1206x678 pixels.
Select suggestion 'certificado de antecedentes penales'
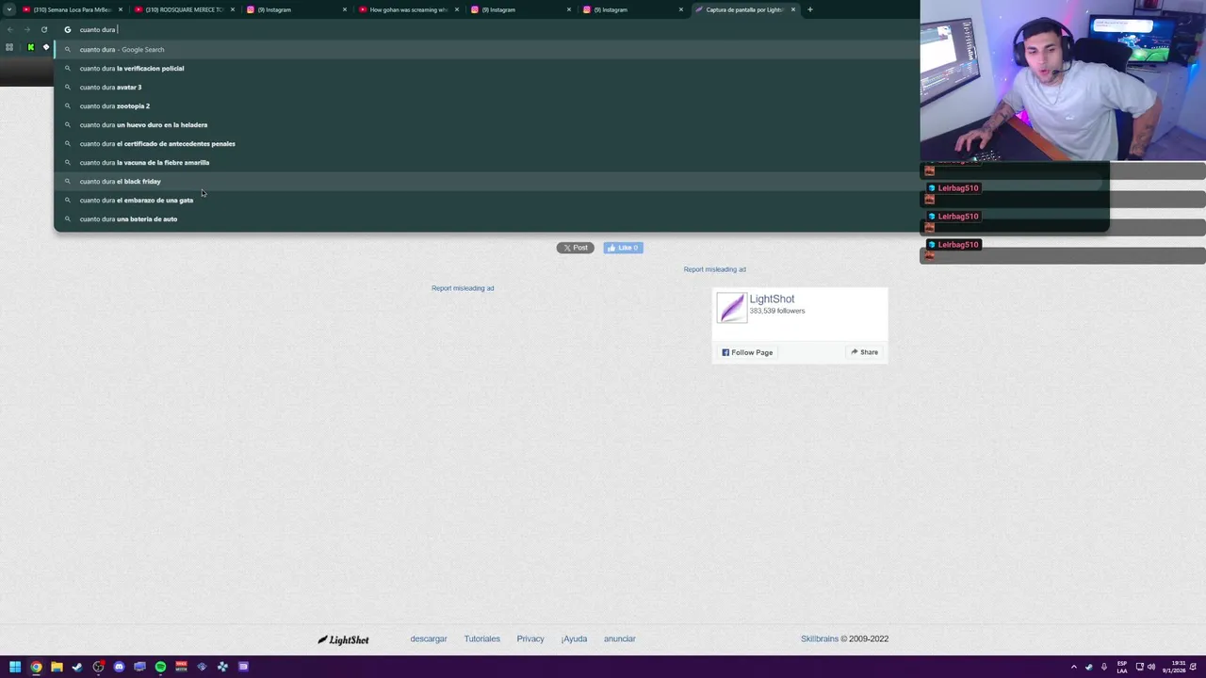tap(486, 143)
